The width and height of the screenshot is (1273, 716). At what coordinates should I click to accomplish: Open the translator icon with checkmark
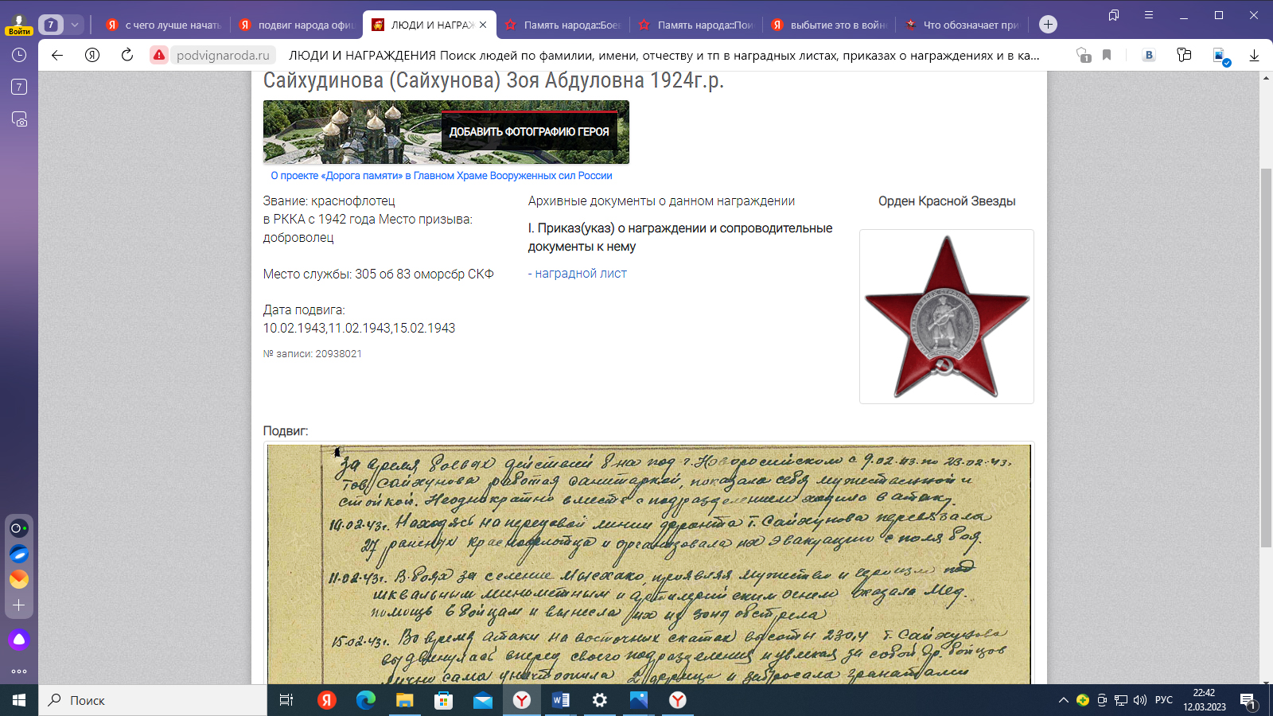coord(1220,56)
